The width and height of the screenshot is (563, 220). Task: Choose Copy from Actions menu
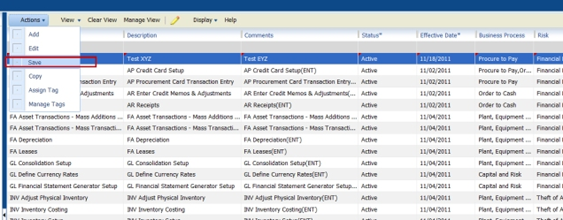click(35, 76)
